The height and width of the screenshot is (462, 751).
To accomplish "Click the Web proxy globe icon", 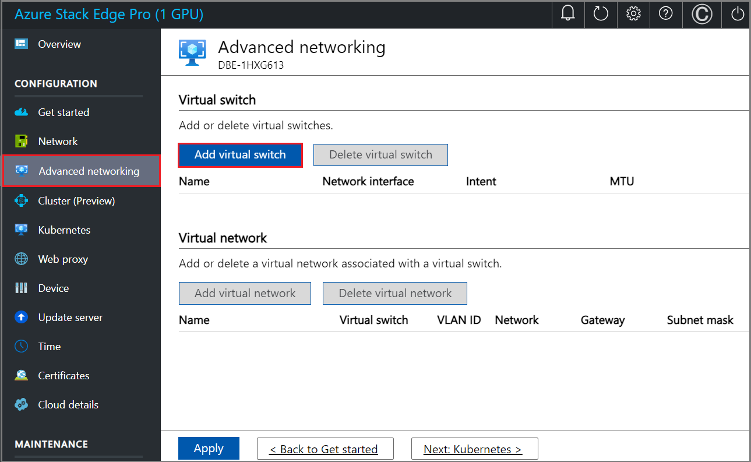I will pos(23,259).
